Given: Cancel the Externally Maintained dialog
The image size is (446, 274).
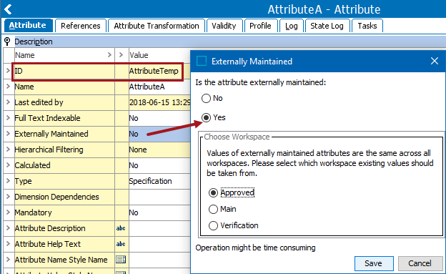Looking at the screenshot, I should pos(420,263).
